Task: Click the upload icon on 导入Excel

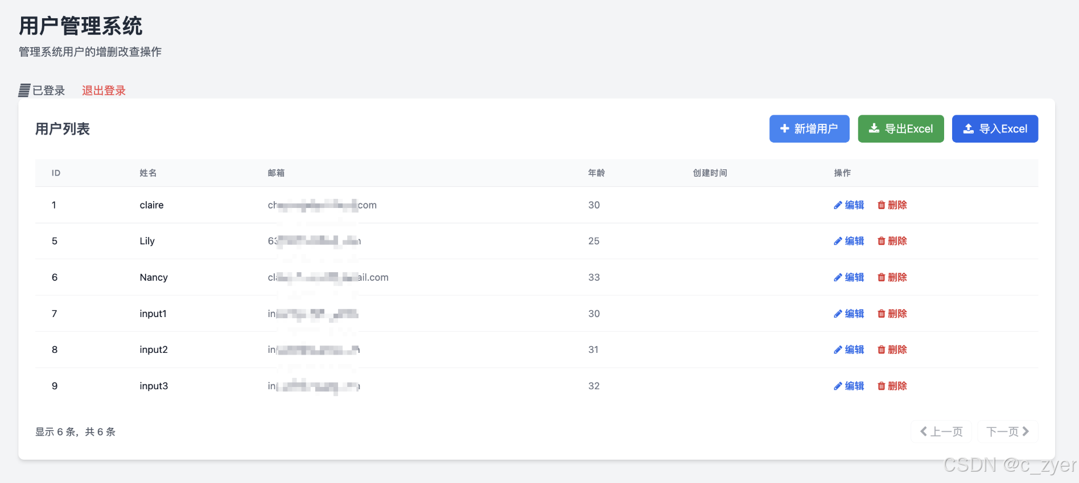Action: point(968,129)
